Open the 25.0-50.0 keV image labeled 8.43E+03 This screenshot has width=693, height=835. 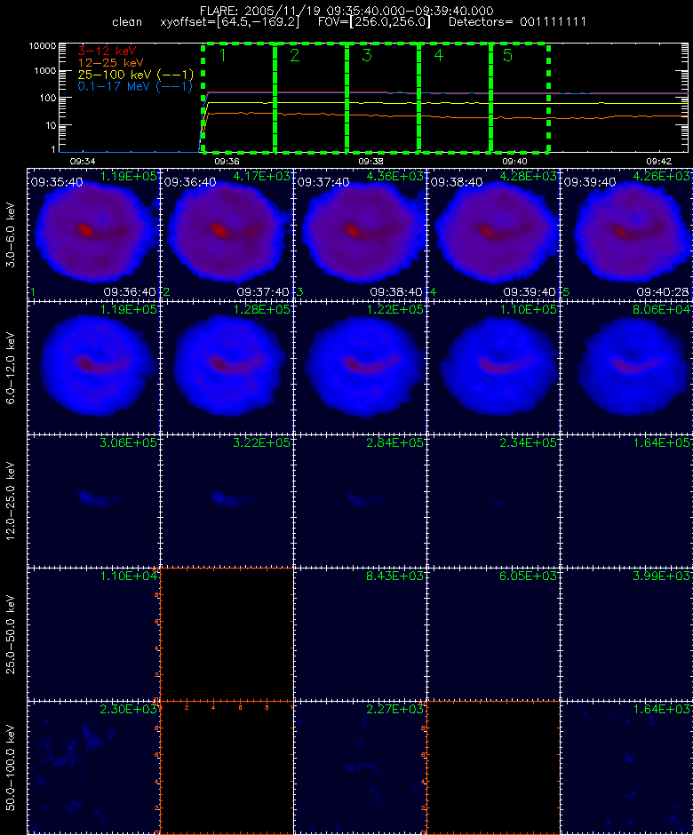click(360, 633)
